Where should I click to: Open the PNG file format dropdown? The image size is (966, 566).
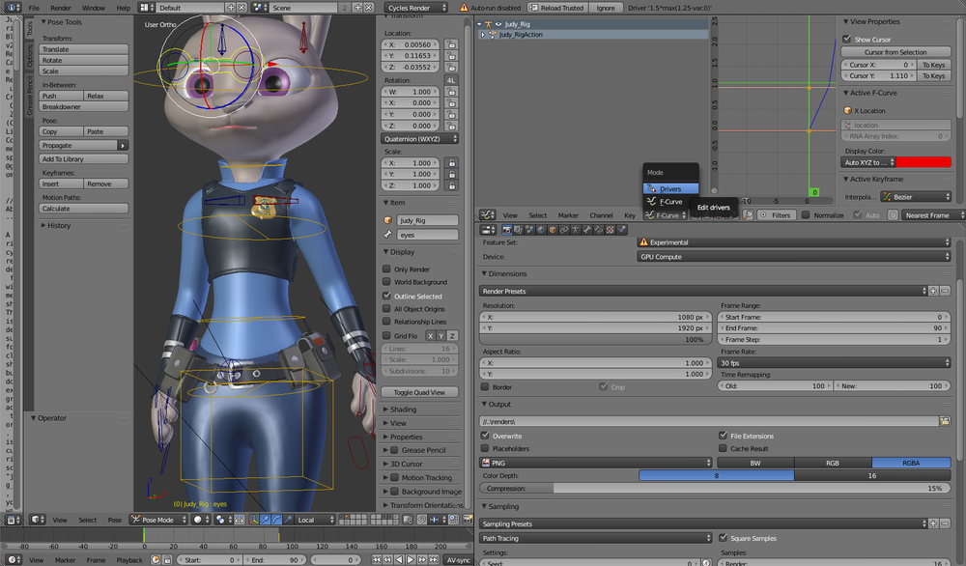point(596,463)
